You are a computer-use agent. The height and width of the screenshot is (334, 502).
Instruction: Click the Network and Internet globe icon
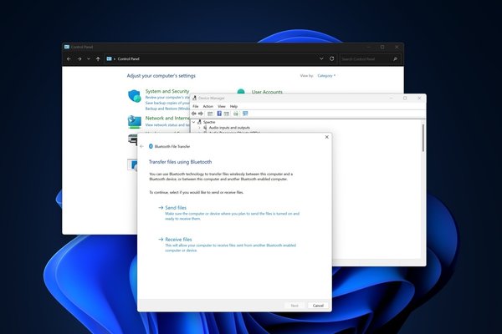[135, 122]
